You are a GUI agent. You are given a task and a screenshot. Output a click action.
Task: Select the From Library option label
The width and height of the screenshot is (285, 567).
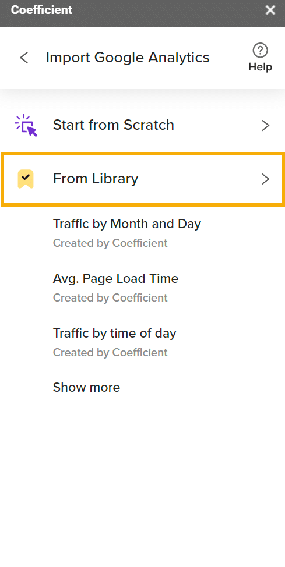click(96, 179)
